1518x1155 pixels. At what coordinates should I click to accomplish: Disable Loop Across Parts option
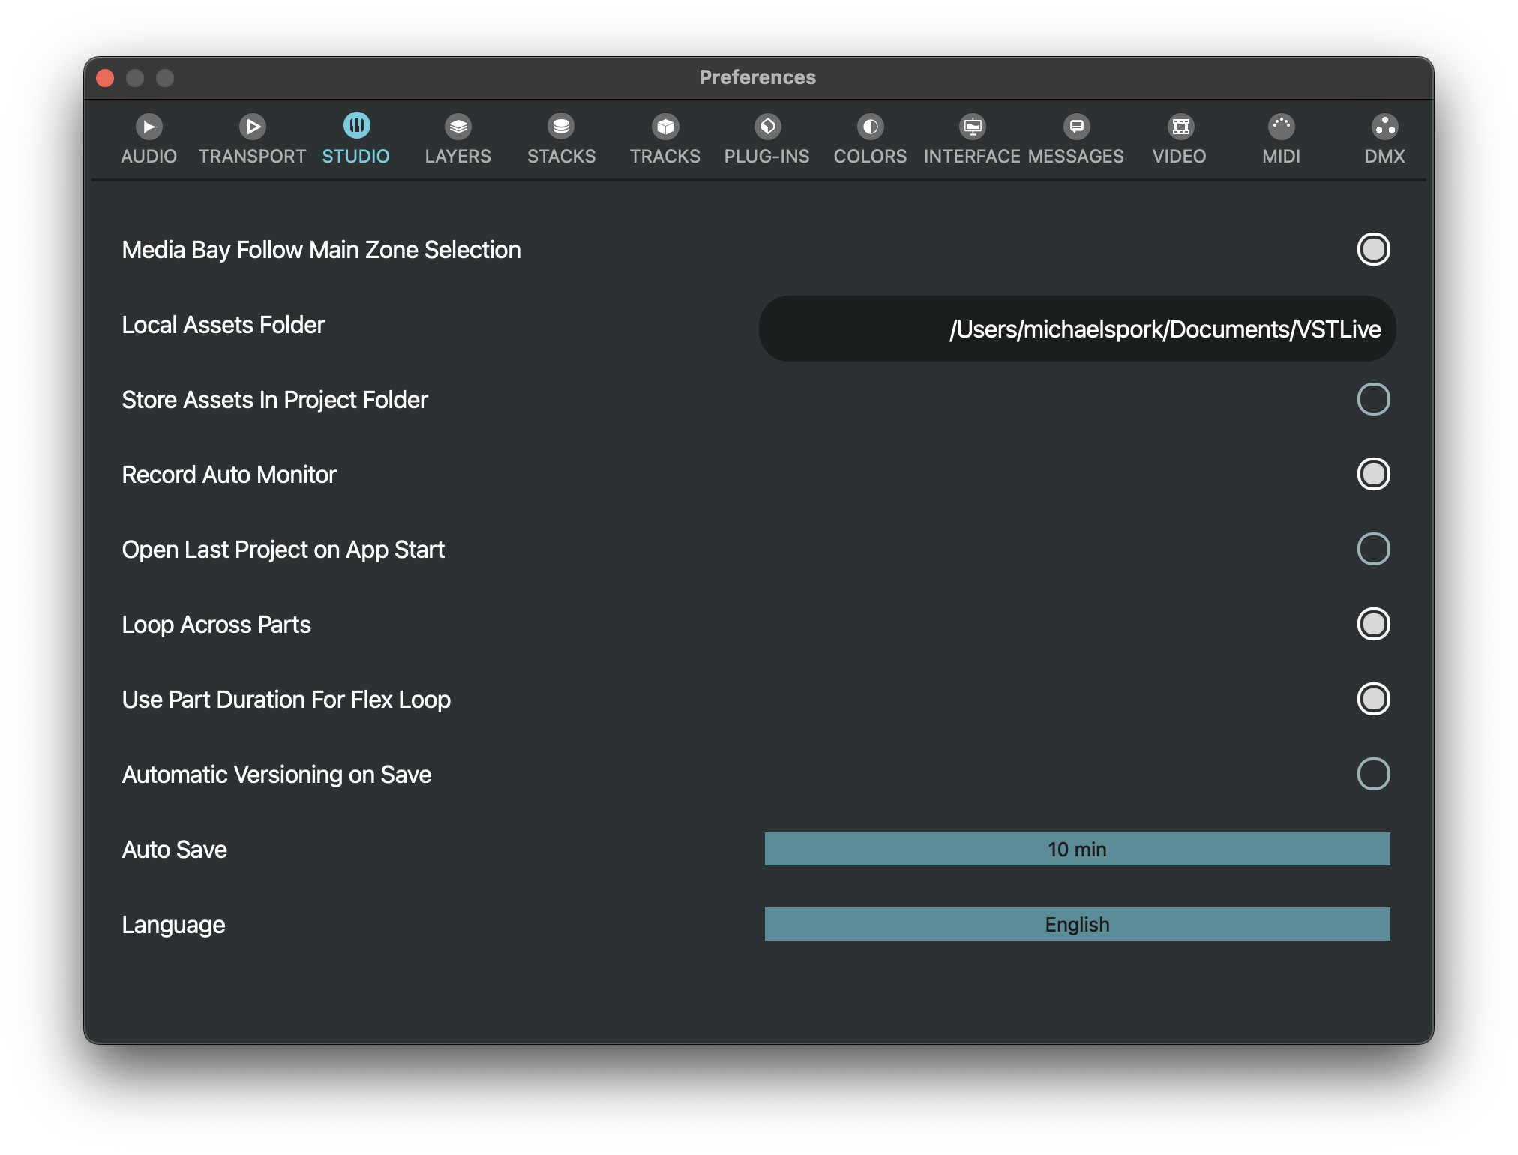[x=1373, y=625]
